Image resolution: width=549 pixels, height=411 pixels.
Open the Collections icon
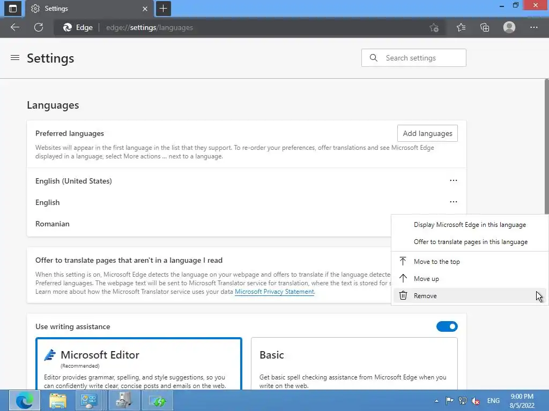[485, 27]
